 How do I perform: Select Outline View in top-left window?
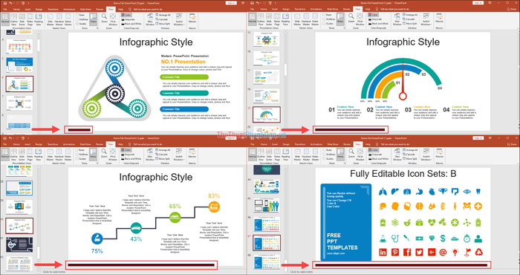click(13, 20)
